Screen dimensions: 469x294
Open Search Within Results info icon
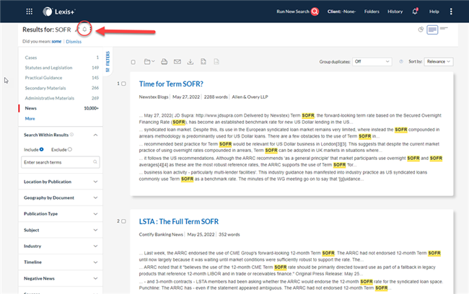pyautogui.click(x=71, y=135)
